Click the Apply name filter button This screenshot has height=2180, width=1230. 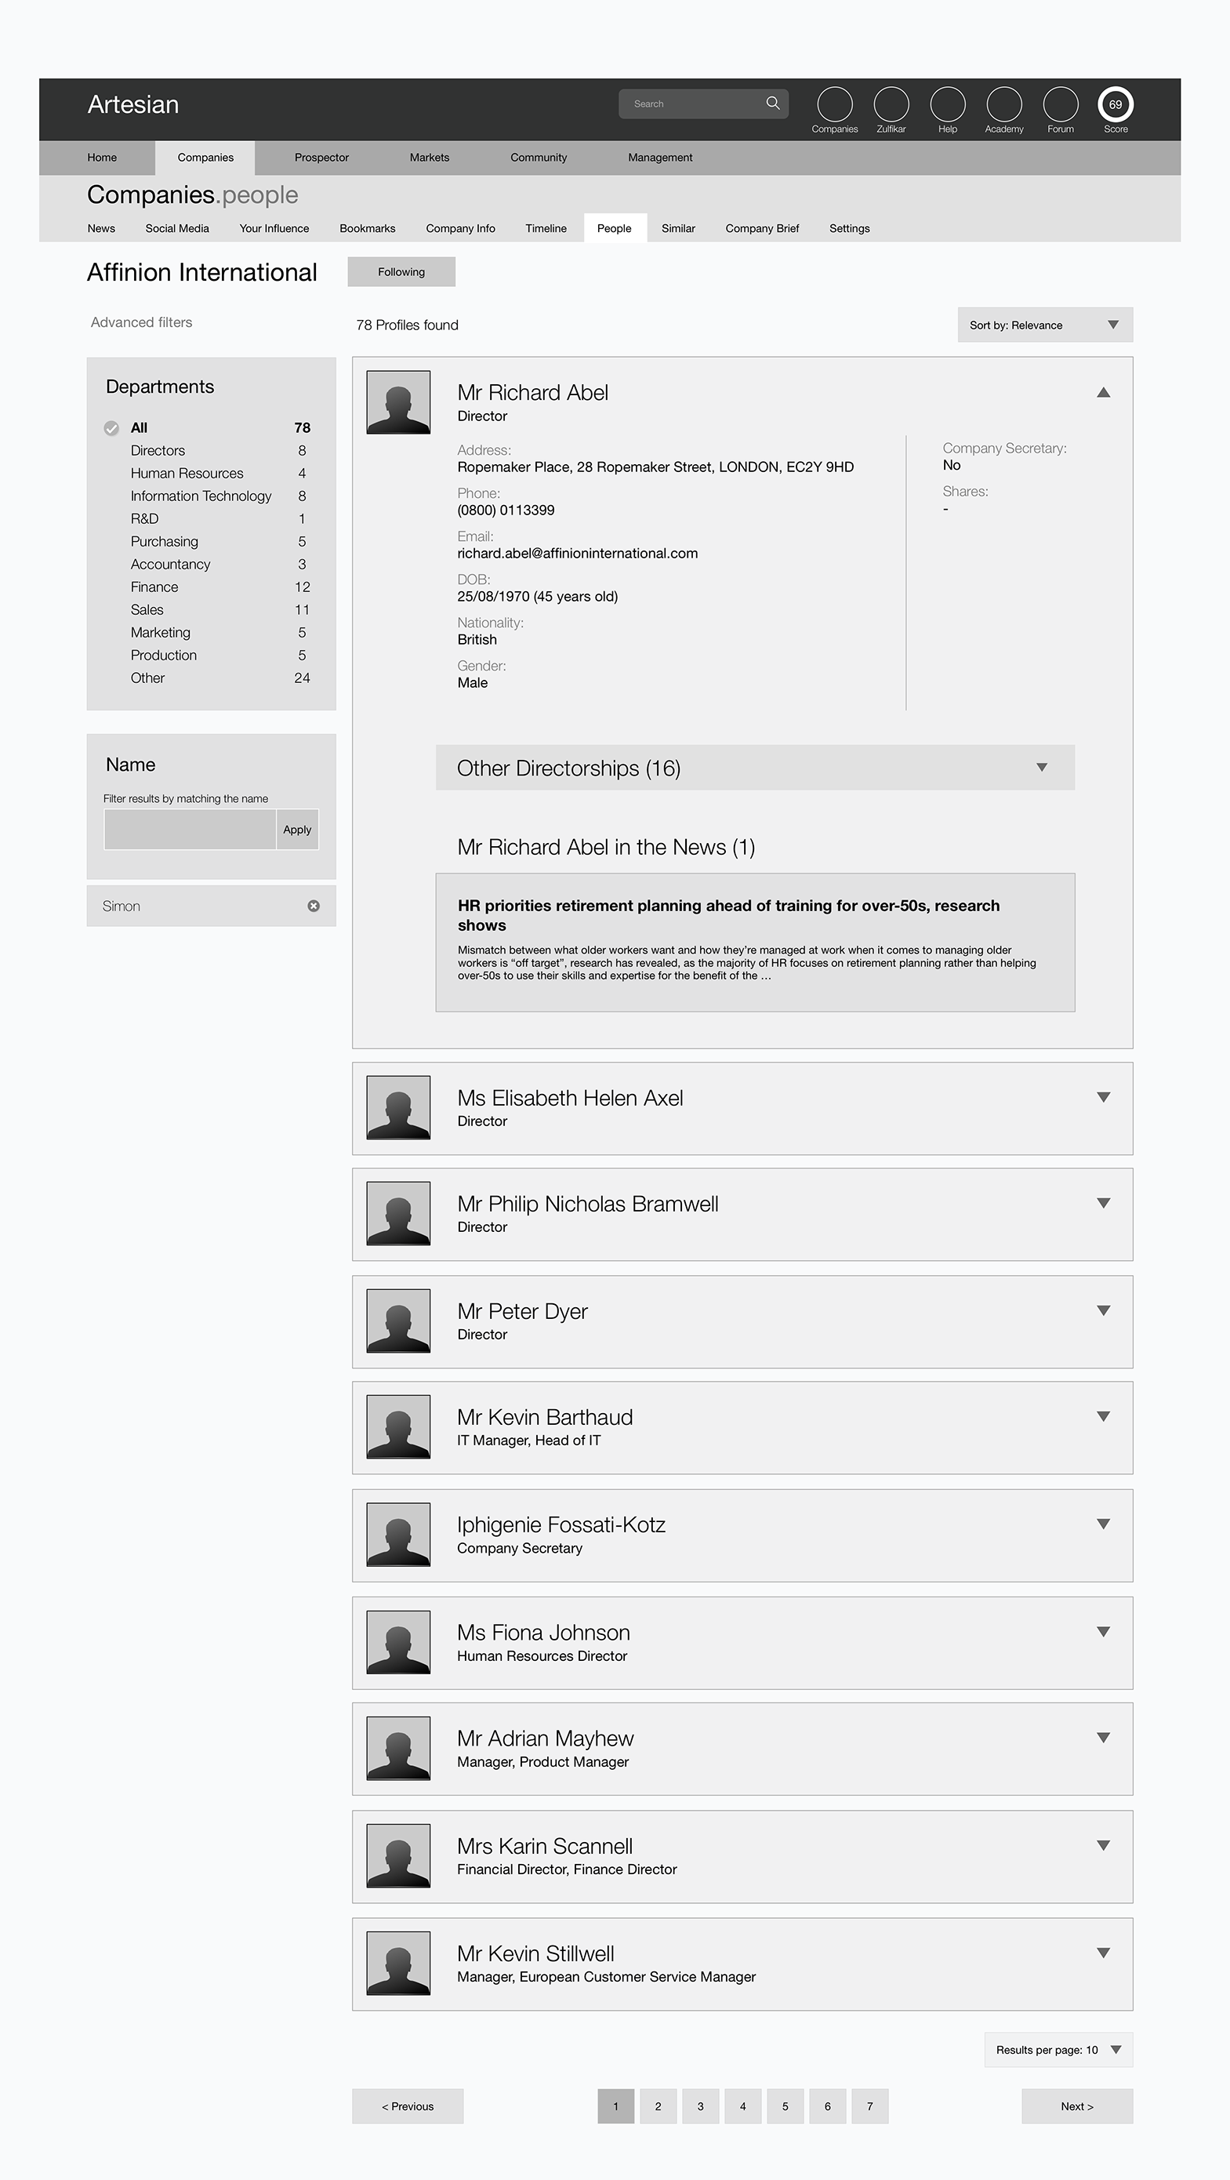click(x=297, y=830)
